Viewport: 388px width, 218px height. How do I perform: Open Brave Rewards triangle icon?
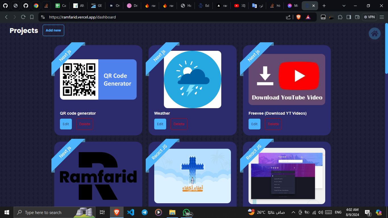308,17
